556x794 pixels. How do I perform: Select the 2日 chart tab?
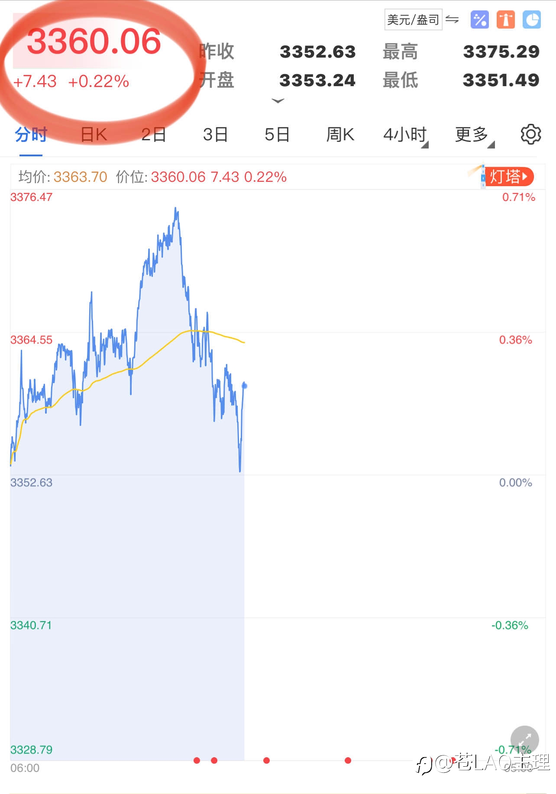coord(154,135)
